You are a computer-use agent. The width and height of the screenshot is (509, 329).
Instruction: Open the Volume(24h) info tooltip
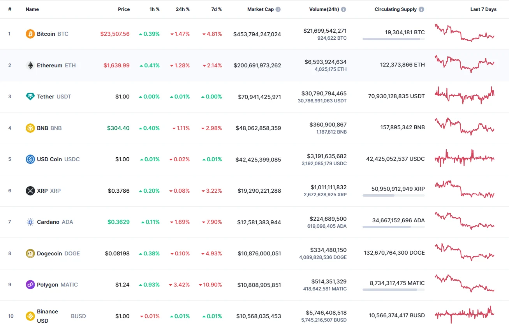click(x=344, y=9)
